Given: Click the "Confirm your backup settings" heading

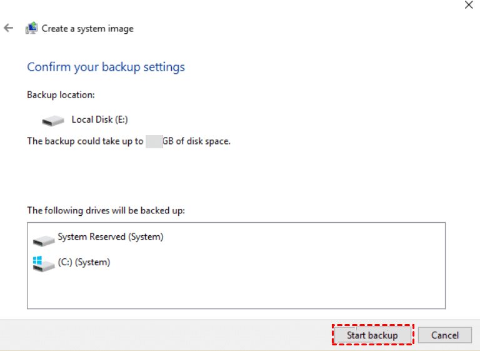Looking at the screenshot, I should (106, 67).
